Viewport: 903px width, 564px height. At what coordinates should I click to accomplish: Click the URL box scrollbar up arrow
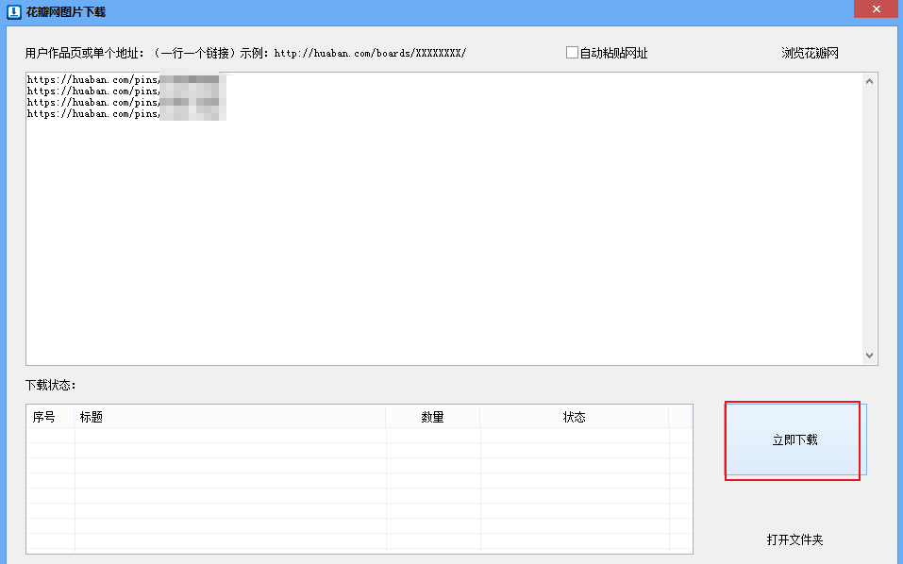869,81
